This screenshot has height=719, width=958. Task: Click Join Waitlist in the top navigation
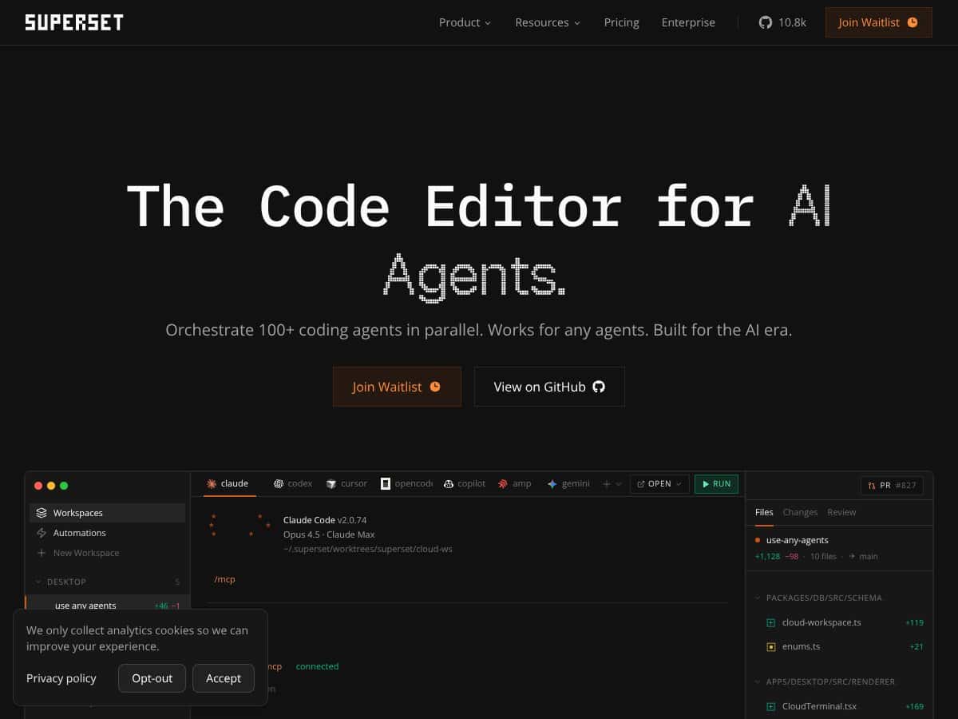click(878, 22)
